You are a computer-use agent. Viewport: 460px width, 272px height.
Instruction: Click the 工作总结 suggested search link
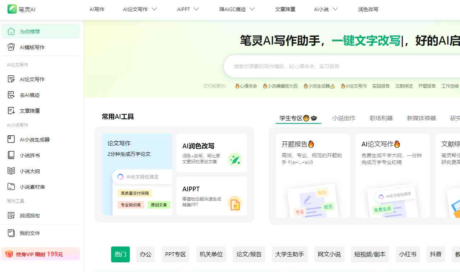pyautogui.click(x=450, y=86)
